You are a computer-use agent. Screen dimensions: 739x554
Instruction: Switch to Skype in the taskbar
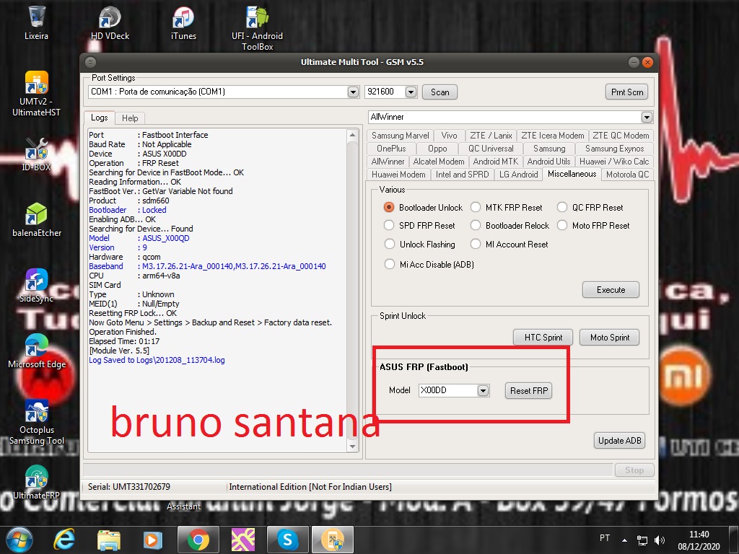coord(287,540)
